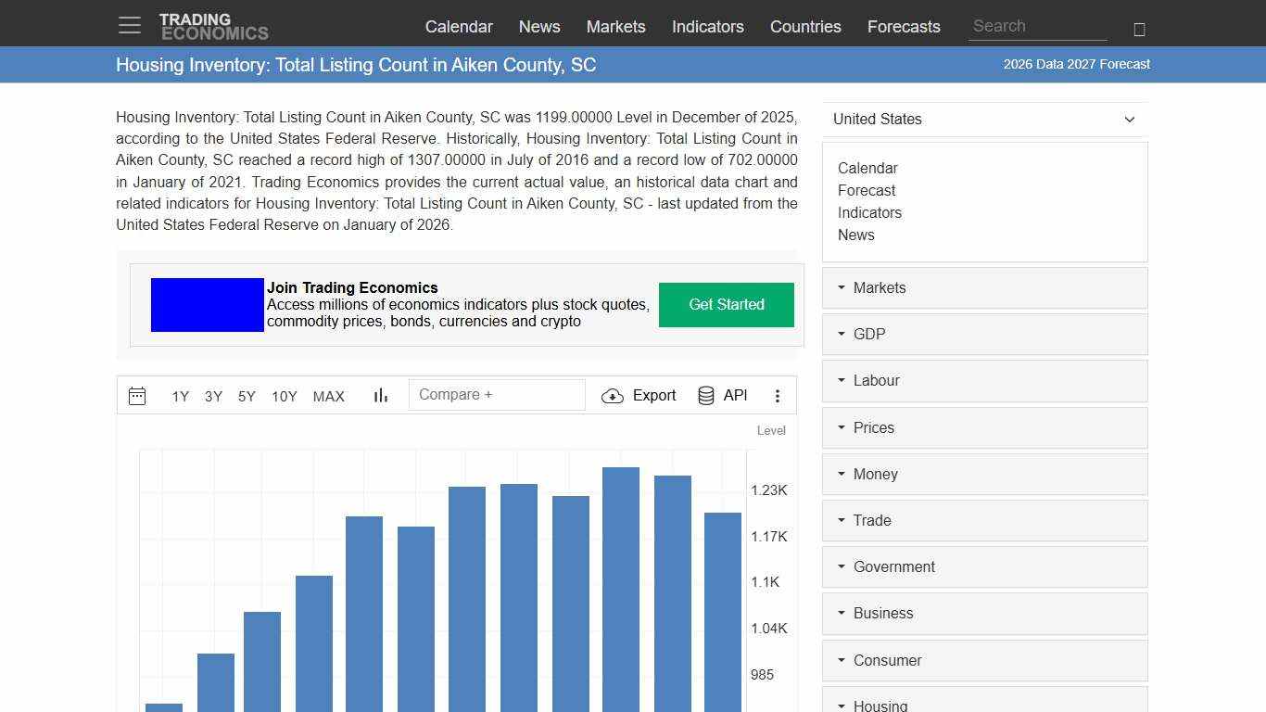Open the chart date range calendar picker
Viewport: 1266px width, 712px height.
pyautogui.click(x=137, y=395)
